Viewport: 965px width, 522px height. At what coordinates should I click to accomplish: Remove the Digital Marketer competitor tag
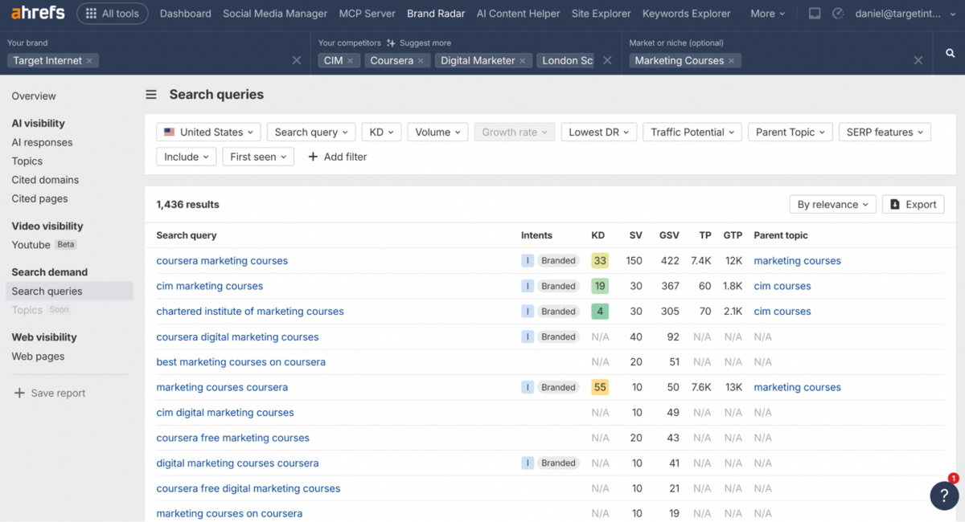coord(523,61)
